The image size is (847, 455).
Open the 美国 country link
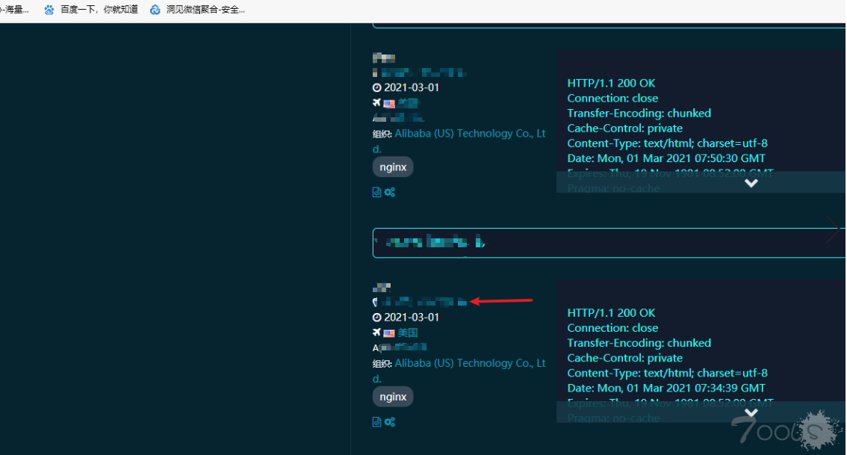[408, 333]
